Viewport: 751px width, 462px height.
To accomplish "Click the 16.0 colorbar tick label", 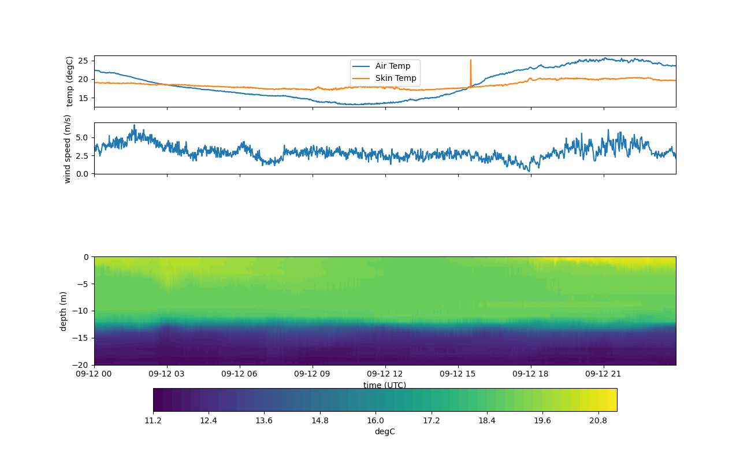I will pyautogui.click(x=375, y=420).
